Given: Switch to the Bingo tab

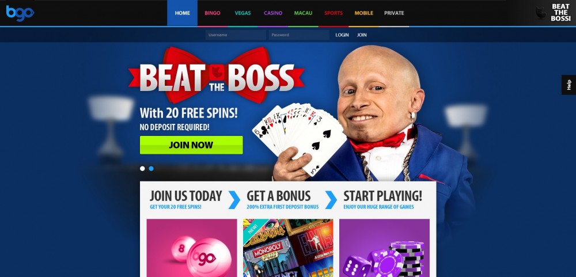Looking at the screenshot, I should (x=213, y=13).
